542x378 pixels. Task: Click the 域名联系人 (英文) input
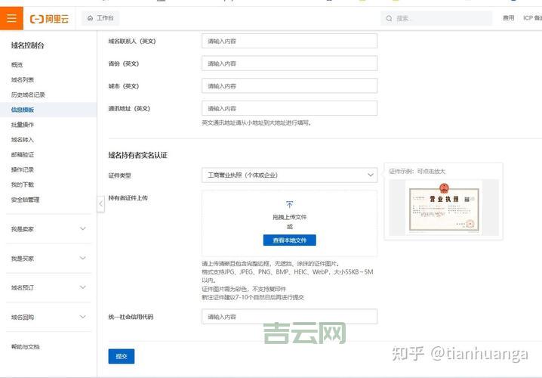tap(289, 41)
